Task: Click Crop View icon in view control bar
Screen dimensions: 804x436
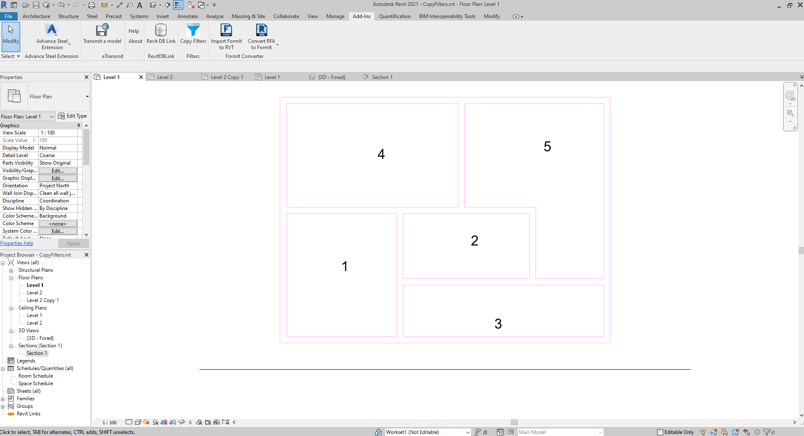Action: coord(164,422)
